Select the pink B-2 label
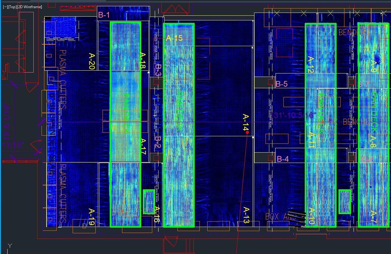Image resolution: width=391 pixels, height=254 pixels. 158,142
